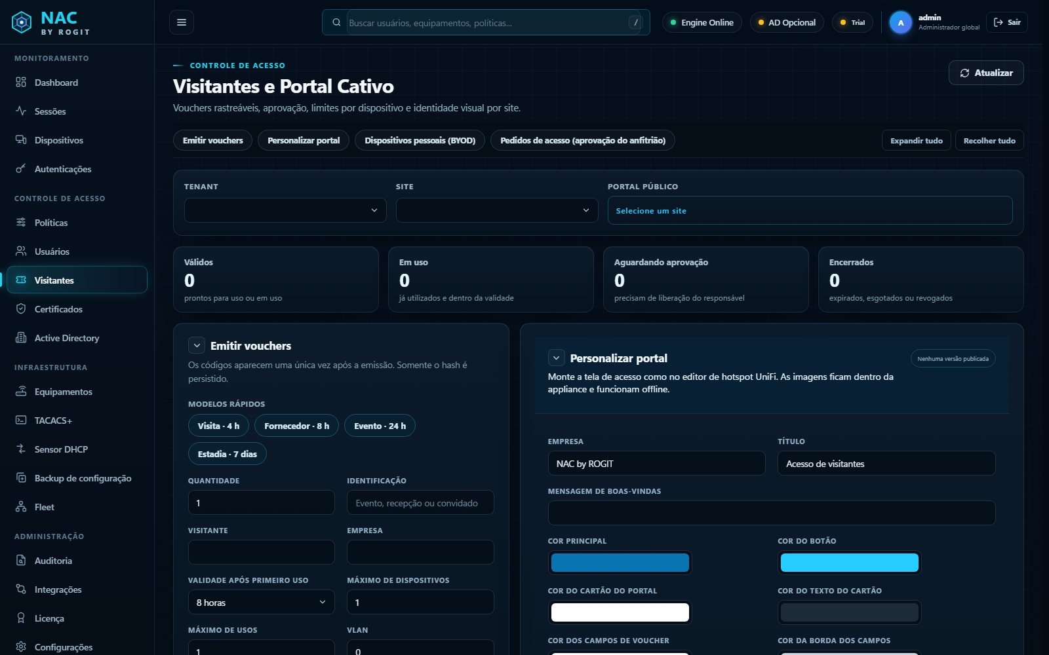
Task: Collapse the Emitir vouchers section chevron
Action: pyautogui.click(x=197, y=345)
